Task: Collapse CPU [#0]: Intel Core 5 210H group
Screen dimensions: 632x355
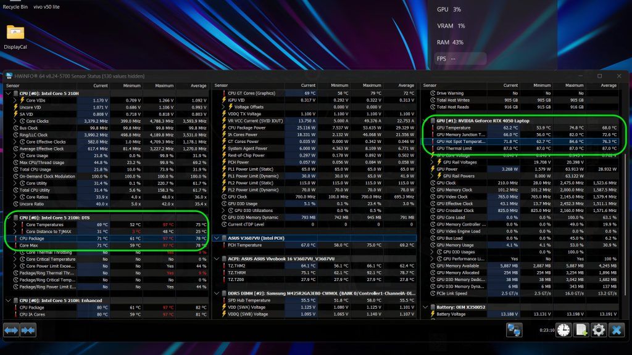Action: [x=8, y=94]
